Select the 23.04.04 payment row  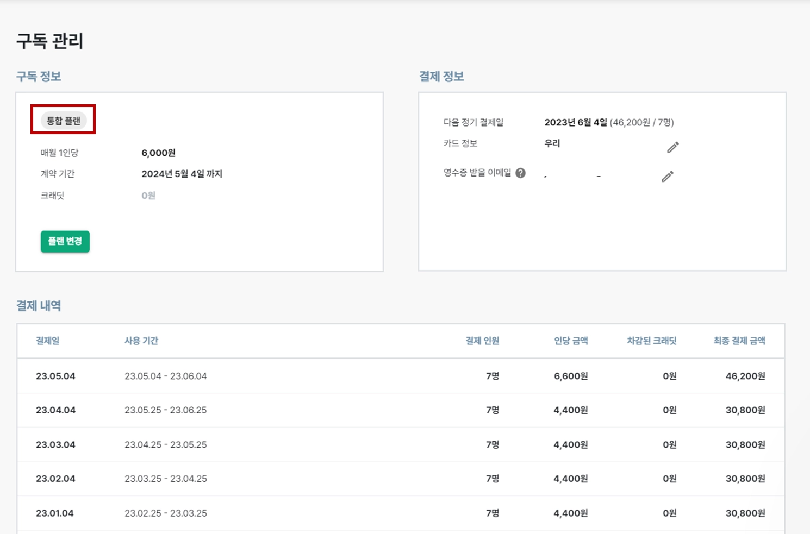pyautogui.click(x=401, y=410)
